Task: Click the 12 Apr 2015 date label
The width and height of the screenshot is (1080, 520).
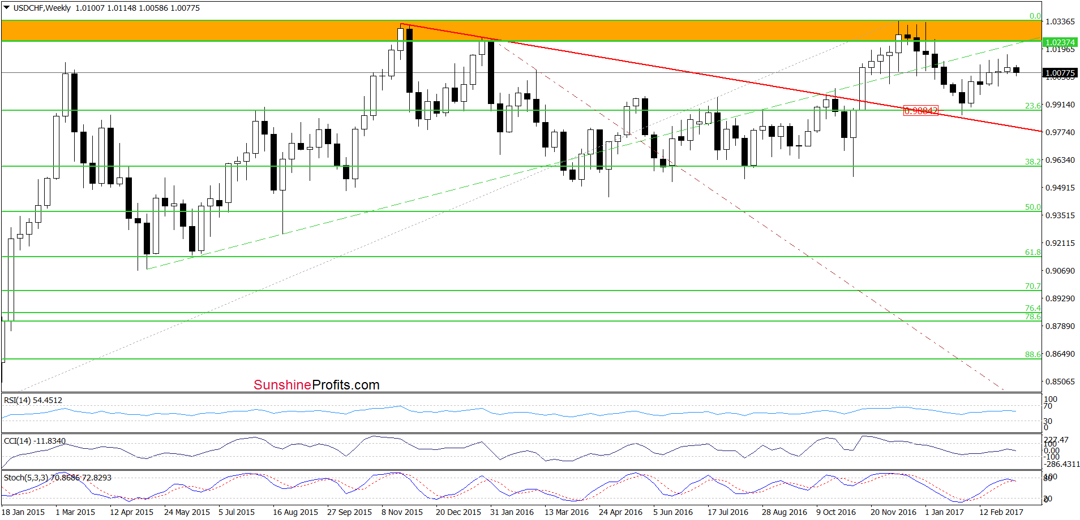Action: (x=131, y=512)
